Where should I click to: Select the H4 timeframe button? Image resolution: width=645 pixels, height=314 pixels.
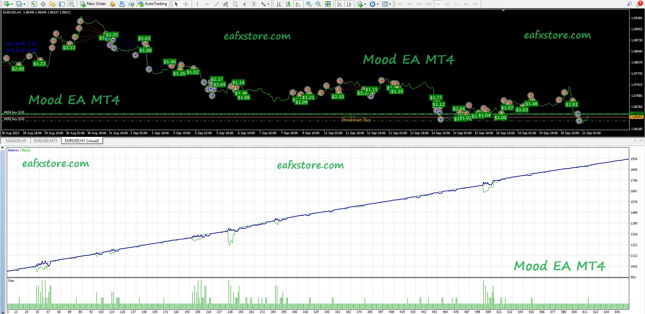pos(447,4)
